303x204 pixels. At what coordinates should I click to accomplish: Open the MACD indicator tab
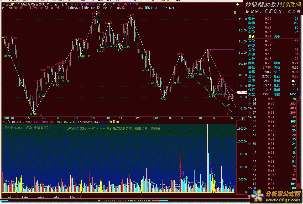click(41, 197)
